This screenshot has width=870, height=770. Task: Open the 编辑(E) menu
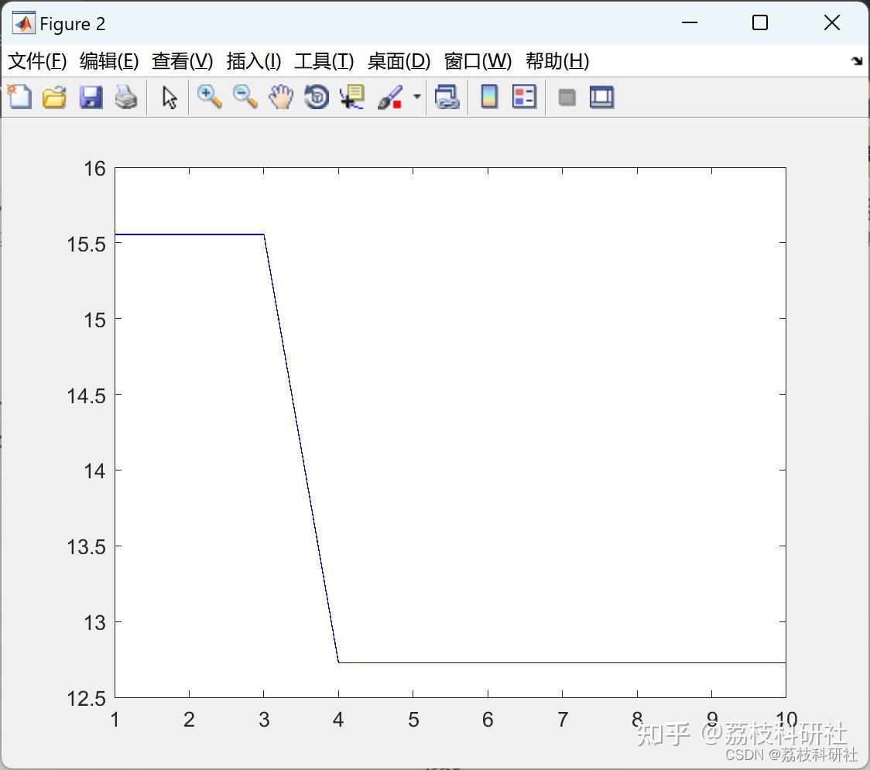pyautogui.click(x=109, y=61)
